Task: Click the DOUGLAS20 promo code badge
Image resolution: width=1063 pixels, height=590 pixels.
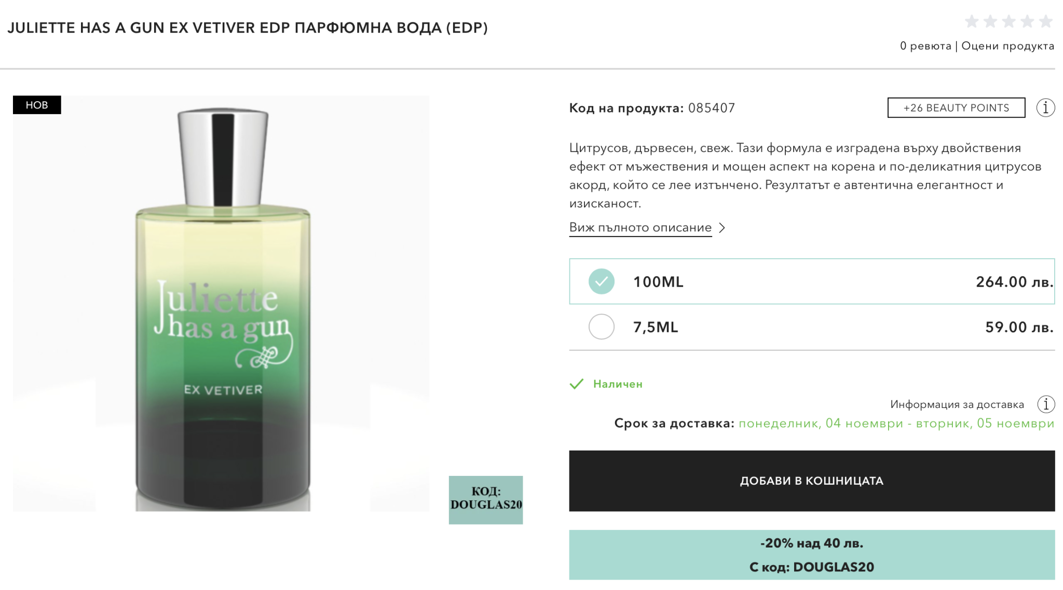Action: coord(486,499)
